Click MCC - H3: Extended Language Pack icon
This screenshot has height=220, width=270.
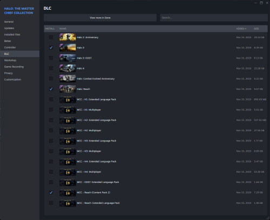click(67, 141)
